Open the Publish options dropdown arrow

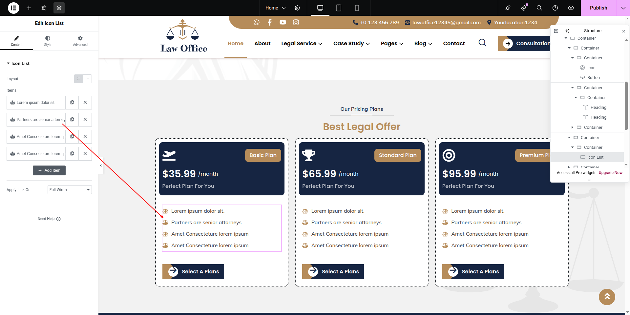pyautogui.click(x=623, y=8)
